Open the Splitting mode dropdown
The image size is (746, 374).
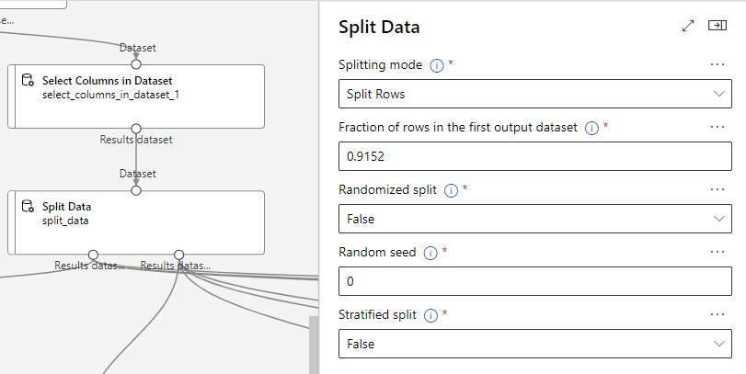tap(534, 94)
